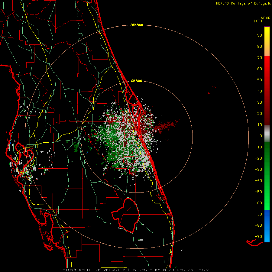Click the positive 40 scale value
The width and height of the screenshot is (272, 272).
point(260,91)
